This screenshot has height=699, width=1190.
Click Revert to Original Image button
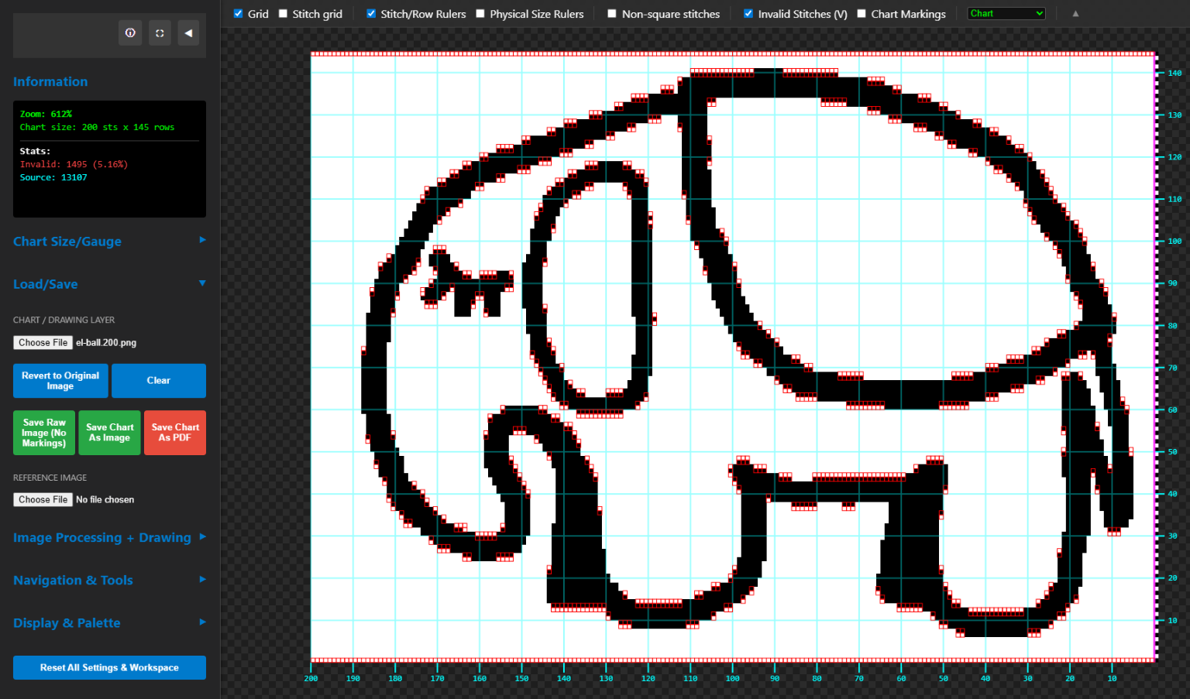coord(60,381)
